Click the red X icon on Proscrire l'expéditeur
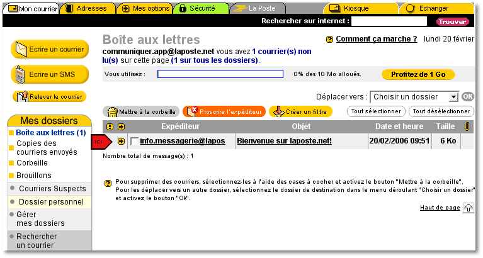 point(195,109)
